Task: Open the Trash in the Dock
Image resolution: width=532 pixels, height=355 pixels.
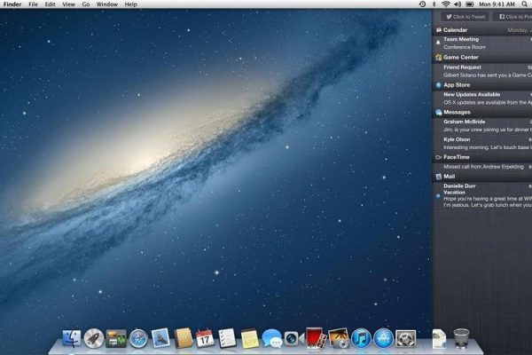Action: click(x=461, y=337)
